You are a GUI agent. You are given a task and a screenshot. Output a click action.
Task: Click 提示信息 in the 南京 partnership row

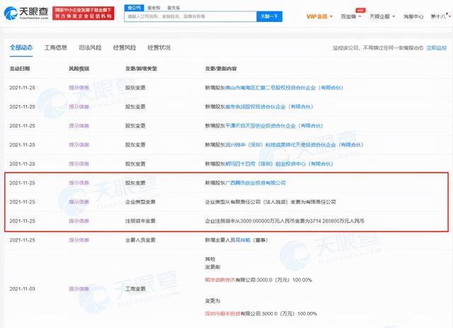(x=79, y=107)
